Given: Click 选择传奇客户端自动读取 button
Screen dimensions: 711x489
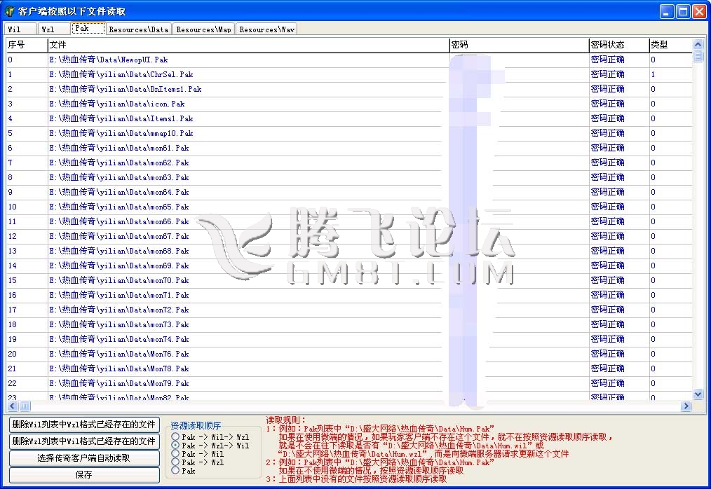Looking at the screenshot, I should coord(83,458).
